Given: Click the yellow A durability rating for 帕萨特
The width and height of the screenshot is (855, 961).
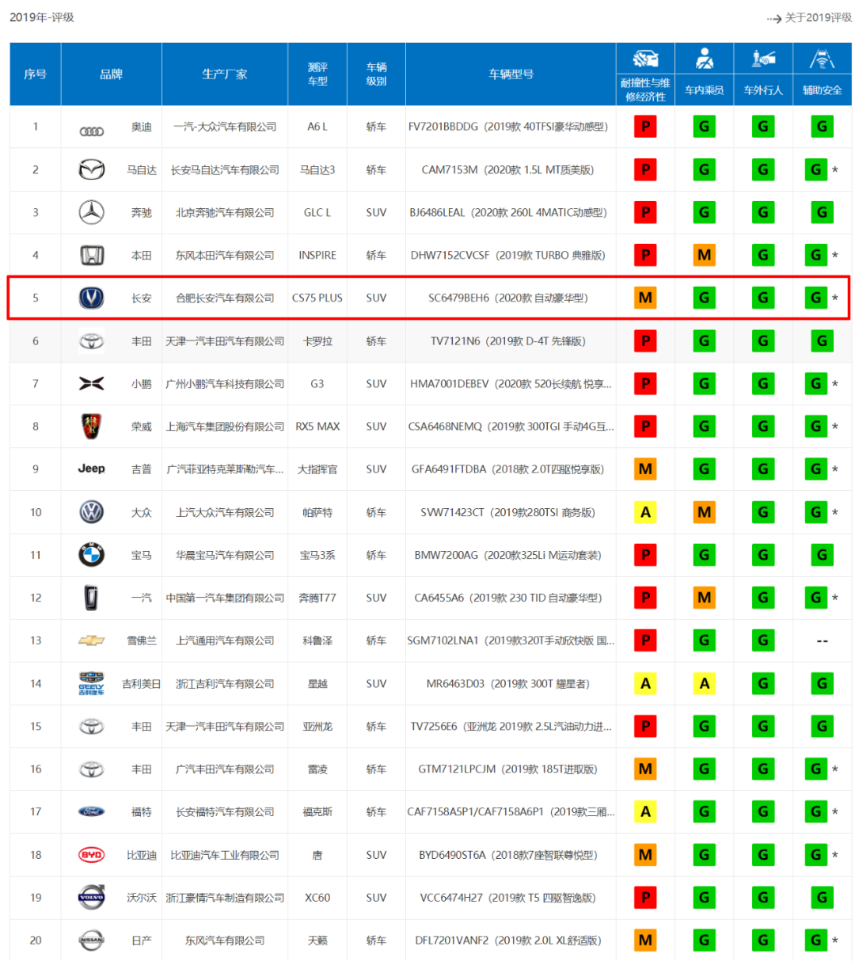Looking at the screenshot, I should [645, 512].
